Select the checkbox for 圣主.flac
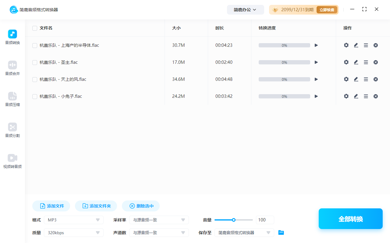The image size is (390, 243). pyautogui.click(x=34, y=62)
